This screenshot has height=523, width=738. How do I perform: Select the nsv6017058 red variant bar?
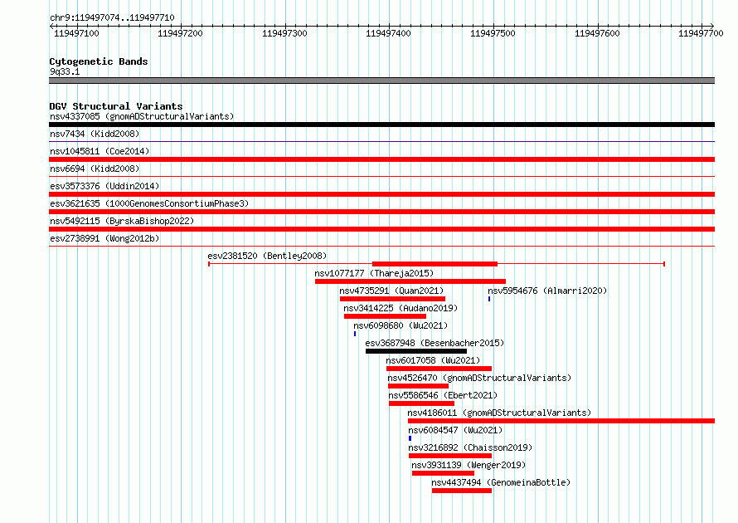point(439,369)
